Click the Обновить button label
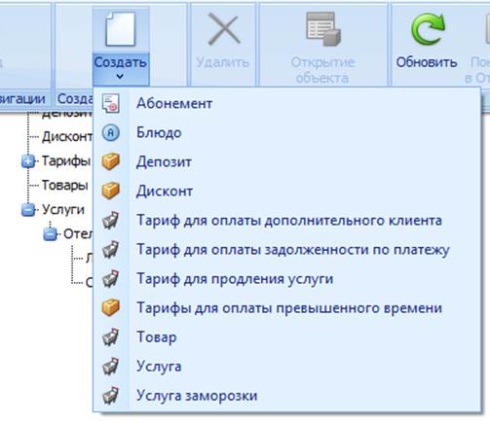 [427, 62]
